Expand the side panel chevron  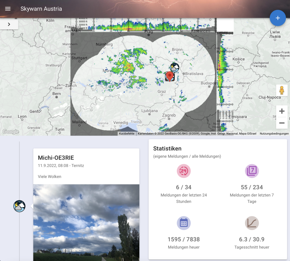click(9, 24)
